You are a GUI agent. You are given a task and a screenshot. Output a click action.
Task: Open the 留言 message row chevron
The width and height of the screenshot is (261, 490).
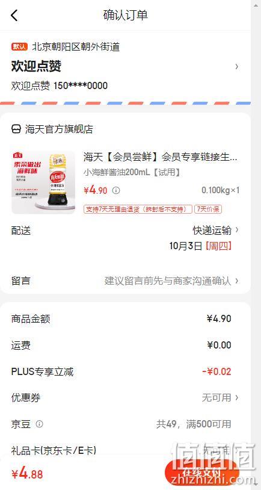237,281
